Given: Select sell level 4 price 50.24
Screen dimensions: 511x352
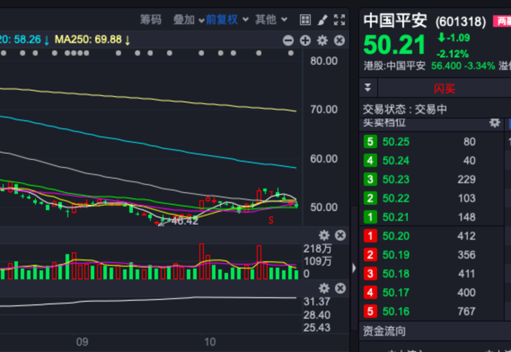Looking at the screenshot, I should 396,161.
